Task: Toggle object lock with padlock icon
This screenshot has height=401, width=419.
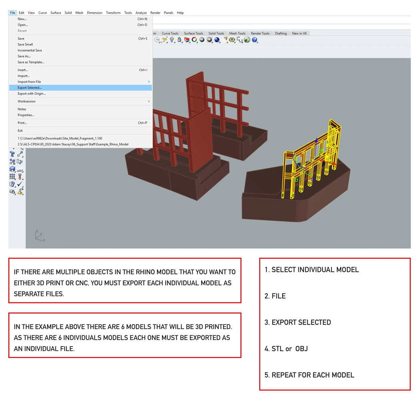Action: pyautogui.click(x=180, y=40)
